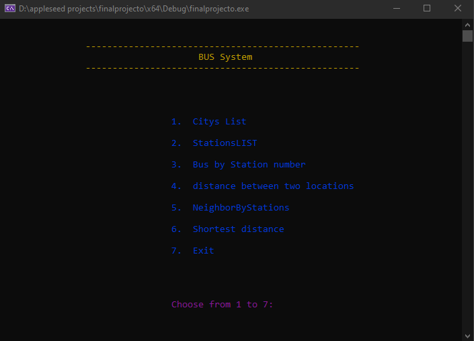Maximize the finalprojecto.exe console window
This screenshot has width=474, height=341.
pos(426,8)
